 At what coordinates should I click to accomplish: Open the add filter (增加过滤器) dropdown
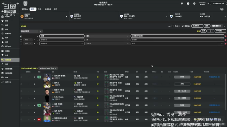coord(31,31)
